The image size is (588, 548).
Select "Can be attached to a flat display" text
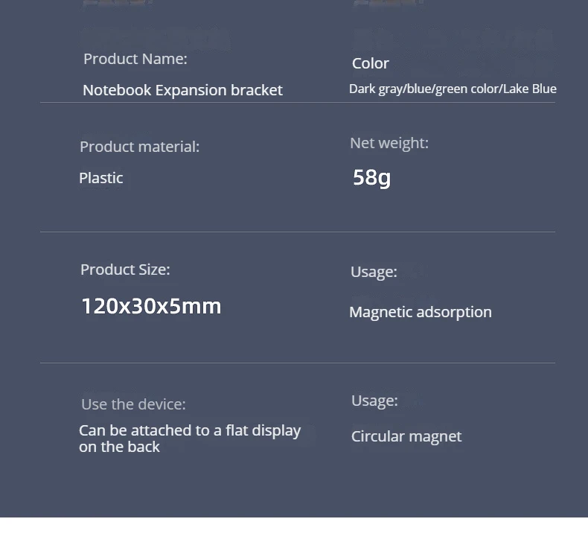(190, 430)
